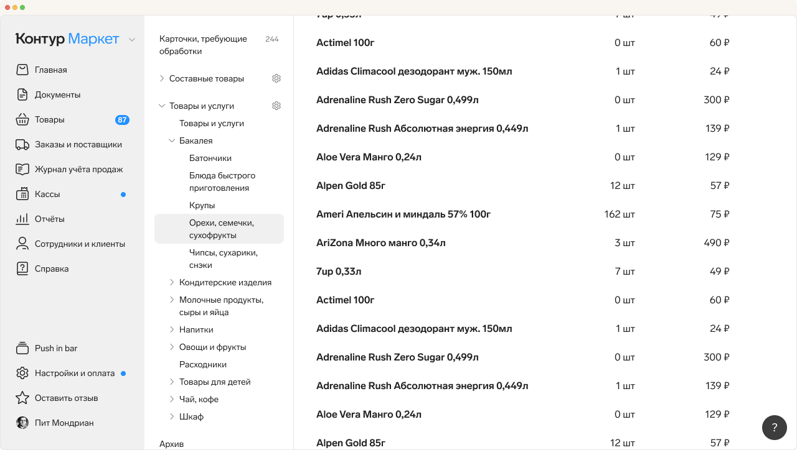Open the Отчёты chart icon
This screenshot has height=450, width=797.
coord(22,219)
